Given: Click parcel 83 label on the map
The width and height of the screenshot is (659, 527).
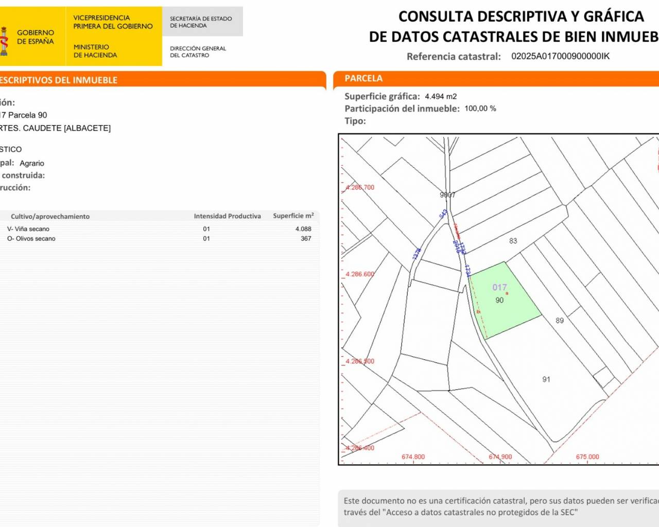Looking at the screenshot, I should click(x=513, y=241).
